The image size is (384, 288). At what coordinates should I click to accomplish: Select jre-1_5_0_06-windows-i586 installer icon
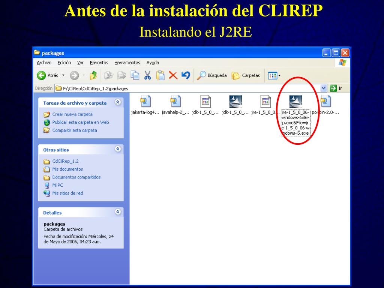tap(295, 101)
